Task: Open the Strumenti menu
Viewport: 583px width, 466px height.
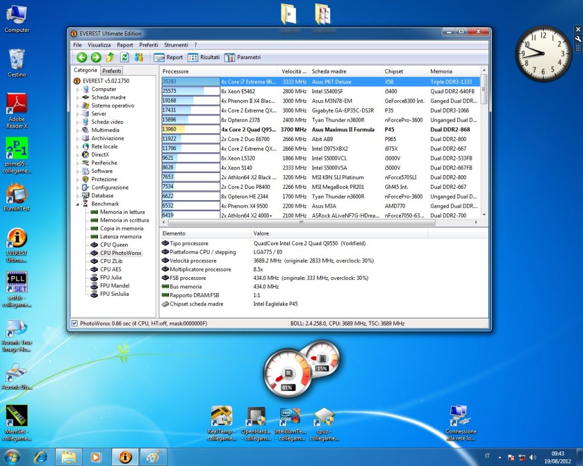Action: click(176, 45)
